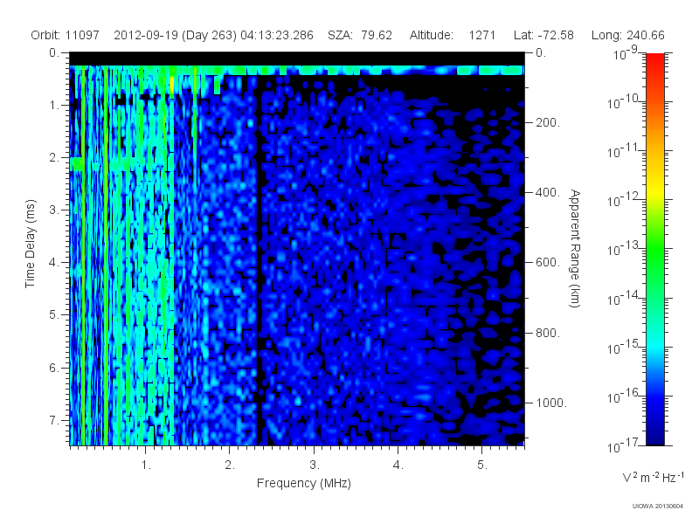Click the 10^-17 color scale label
The height and width of the screenshot is (524, 699).
(623, 445)
